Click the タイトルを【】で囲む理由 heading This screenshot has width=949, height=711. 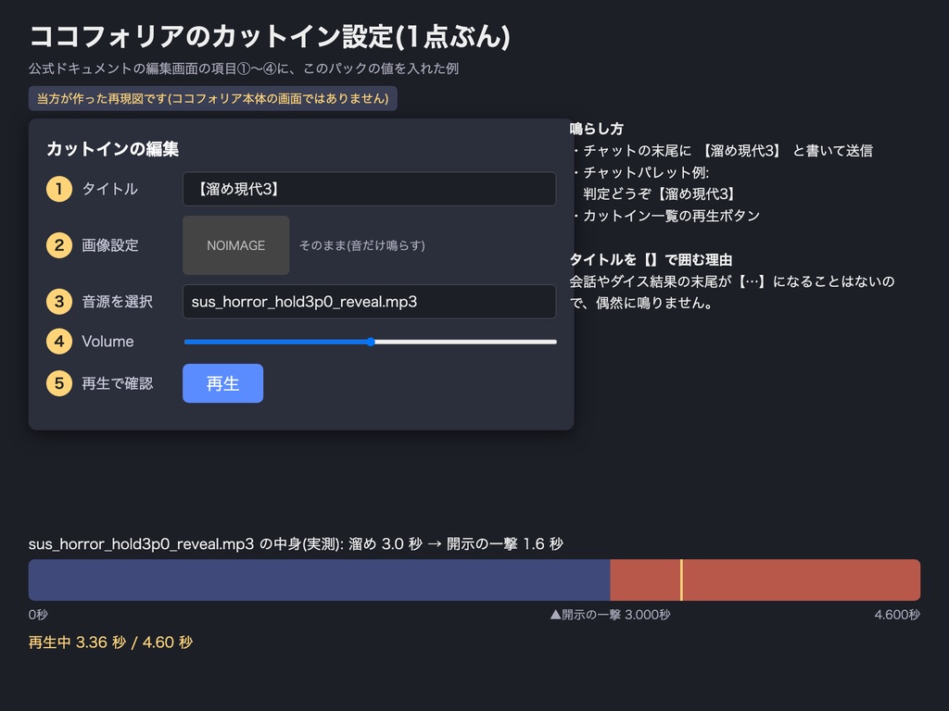651,260
